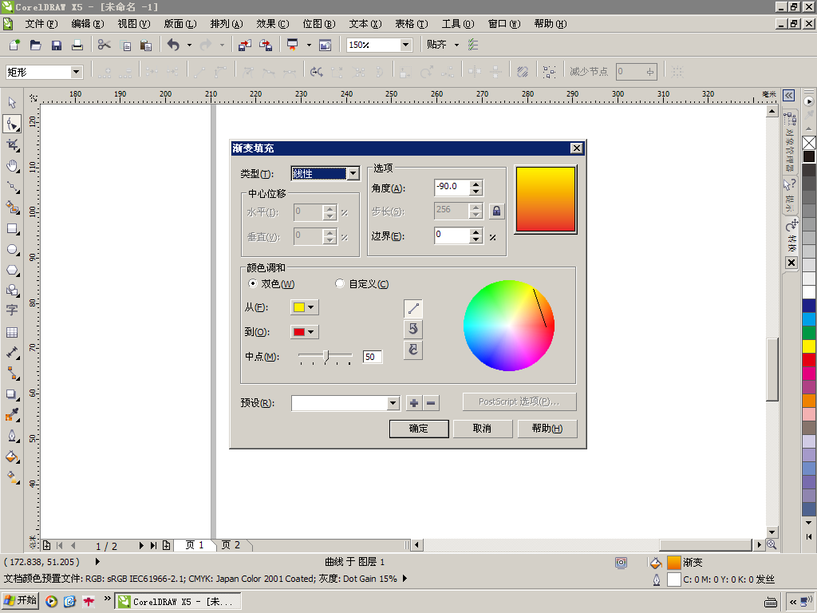Choose counterclockwise color path button

pyautogui.click(x=413, y=329)
